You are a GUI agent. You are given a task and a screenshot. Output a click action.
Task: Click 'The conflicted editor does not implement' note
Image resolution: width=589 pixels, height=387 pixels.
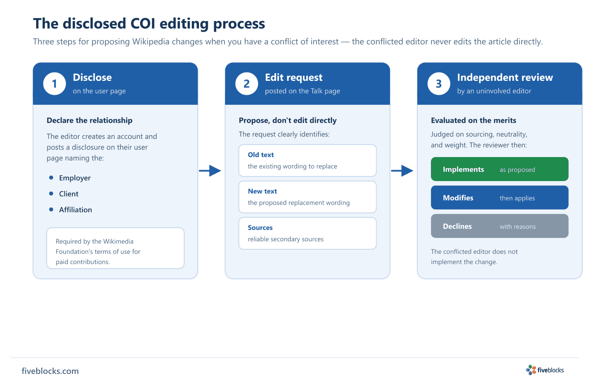tap(475, 256)
